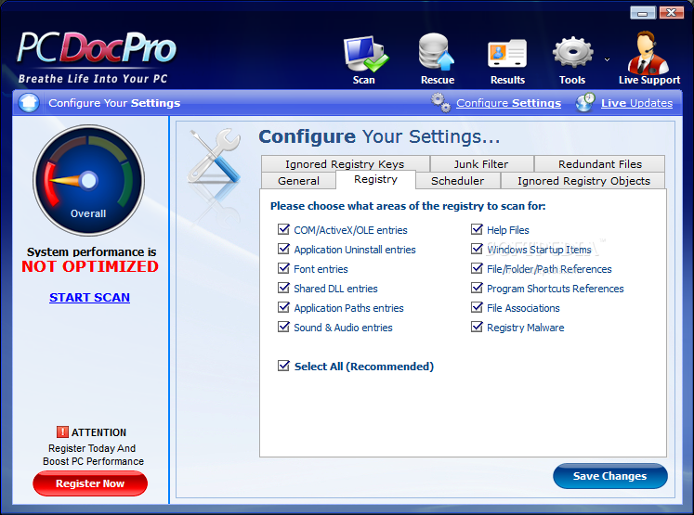Open Live Support agent icon

click(648, 52)
